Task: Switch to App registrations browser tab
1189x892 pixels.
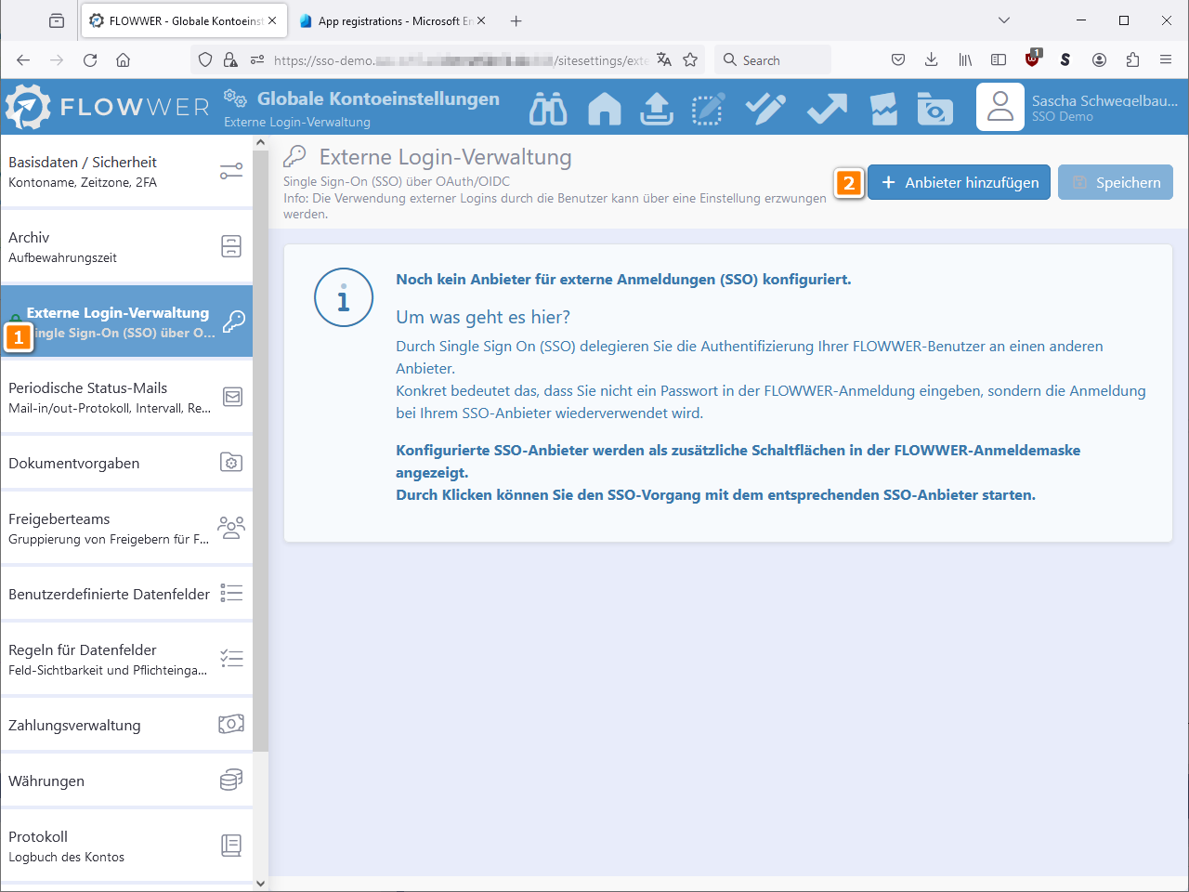Action: pyautogui.click(x=392, y=20)
